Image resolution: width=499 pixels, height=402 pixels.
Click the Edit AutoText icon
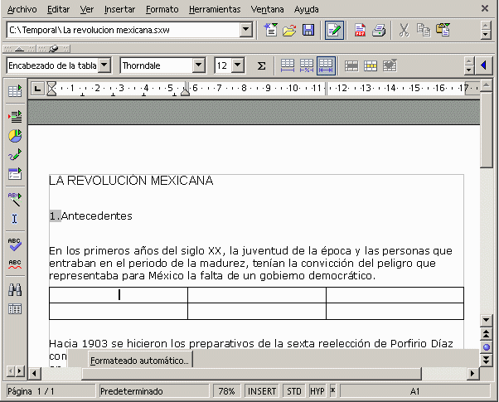(15, 200)
